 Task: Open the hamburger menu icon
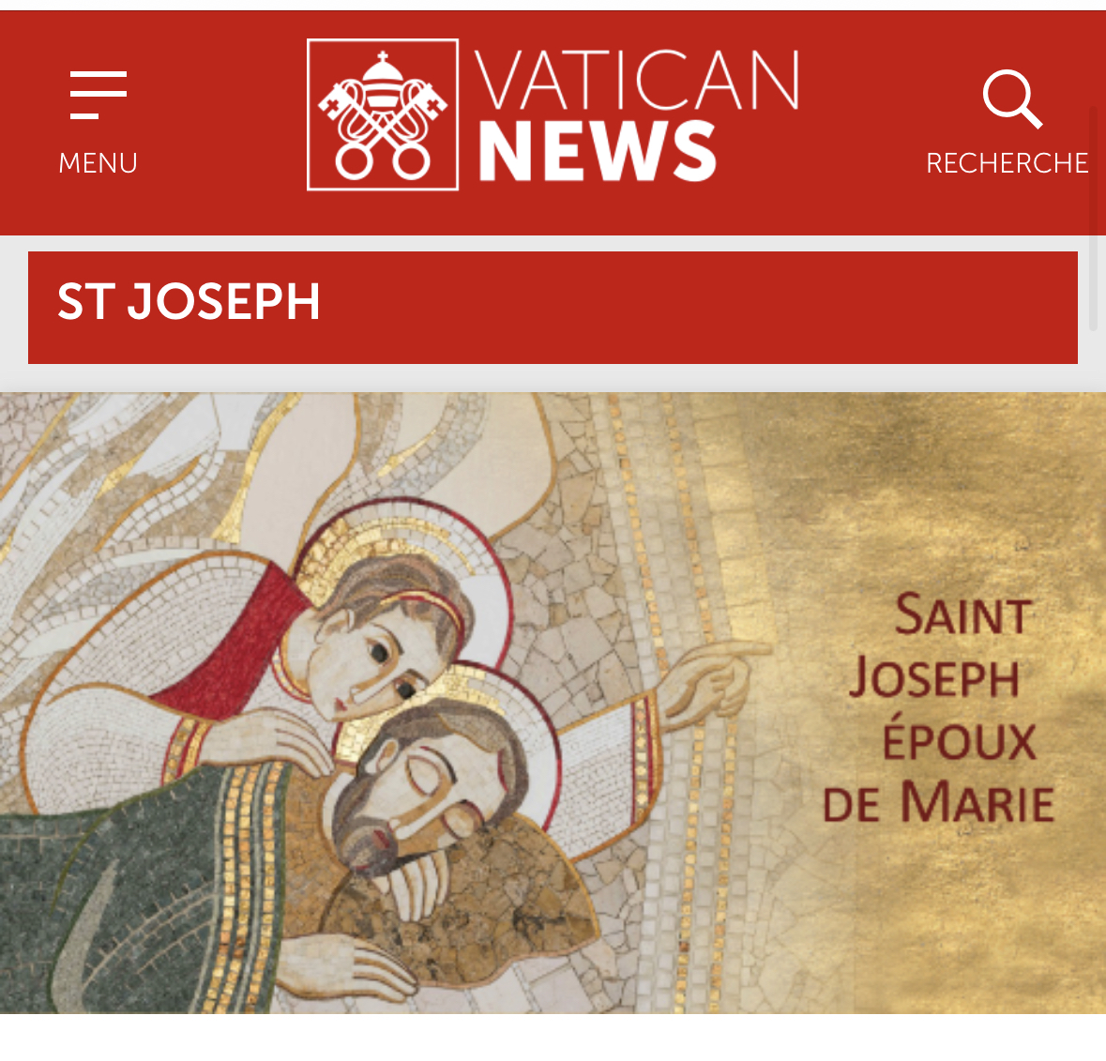point(98,95)
